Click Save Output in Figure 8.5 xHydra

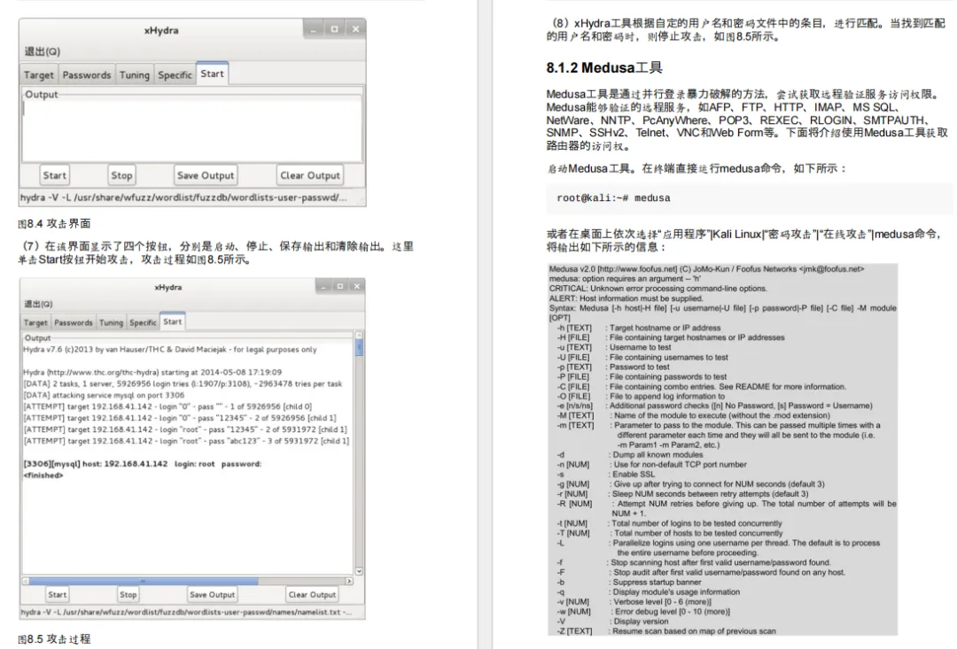pos(213,595)
